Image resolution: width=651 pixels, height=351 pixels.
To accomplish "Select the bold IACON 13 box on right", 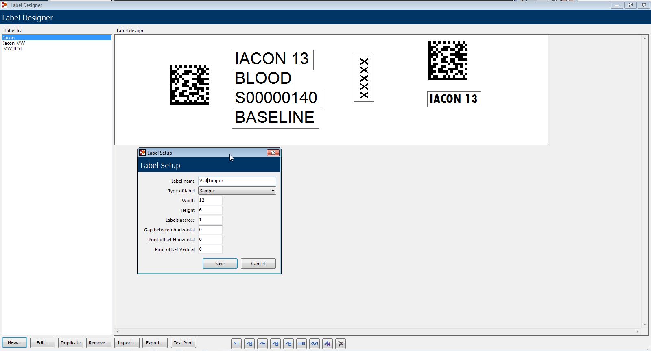I will (x=454, y=99).
